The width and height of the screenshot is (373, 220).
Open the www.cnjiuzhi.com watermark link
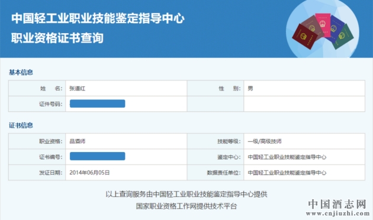point(338,213)
